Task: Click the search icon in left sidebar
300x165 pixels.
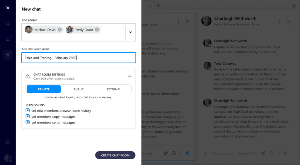Action: click(x=8, y=24)
